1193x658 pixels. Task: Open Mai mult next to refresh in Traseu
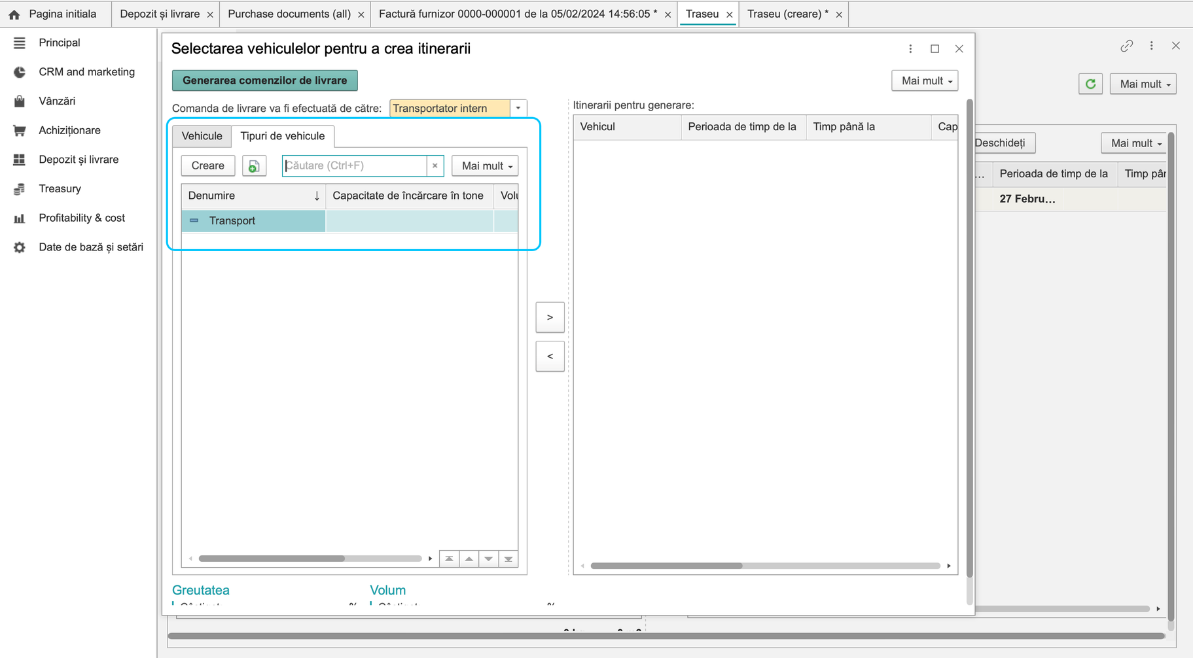(x=1143, y=84)
